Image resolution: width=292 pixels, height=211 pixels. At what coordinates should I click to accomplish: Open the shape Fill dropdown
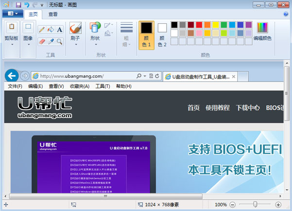[109, 33]
